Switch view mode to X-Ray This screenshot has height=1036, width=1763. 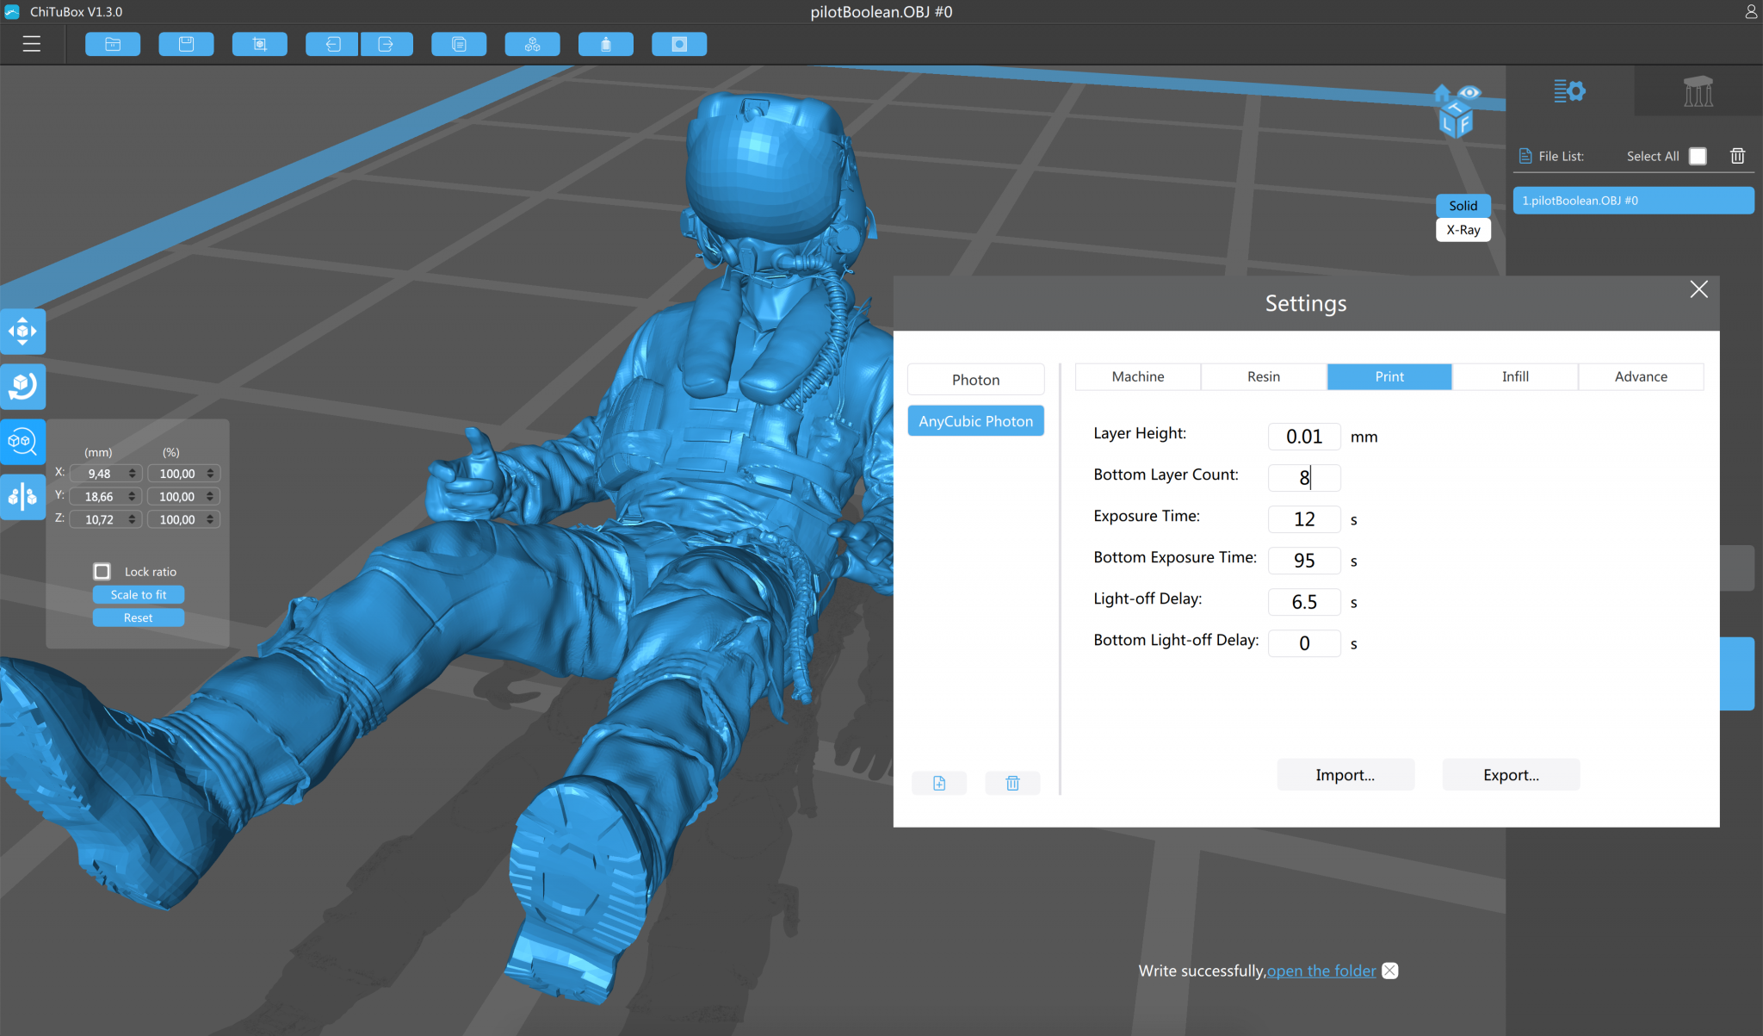click(x=1463, y=230)
